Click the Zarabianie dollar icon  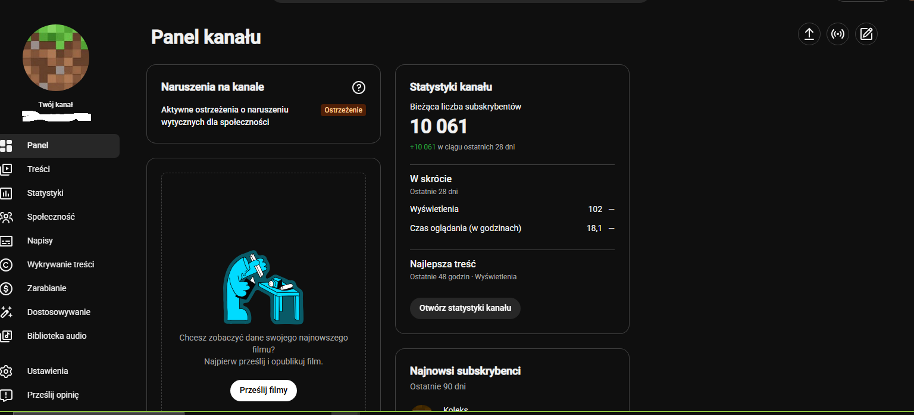[x=6, y=289]
